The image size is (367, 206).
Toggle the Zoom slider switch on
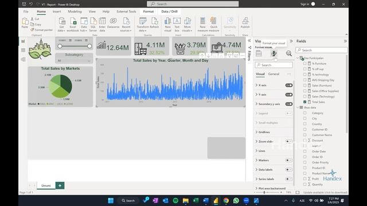click(288, 141)
